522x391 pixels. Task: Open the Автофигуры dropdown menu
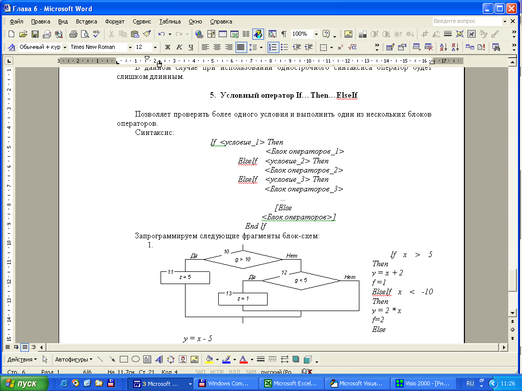click(x=73, y=359)
